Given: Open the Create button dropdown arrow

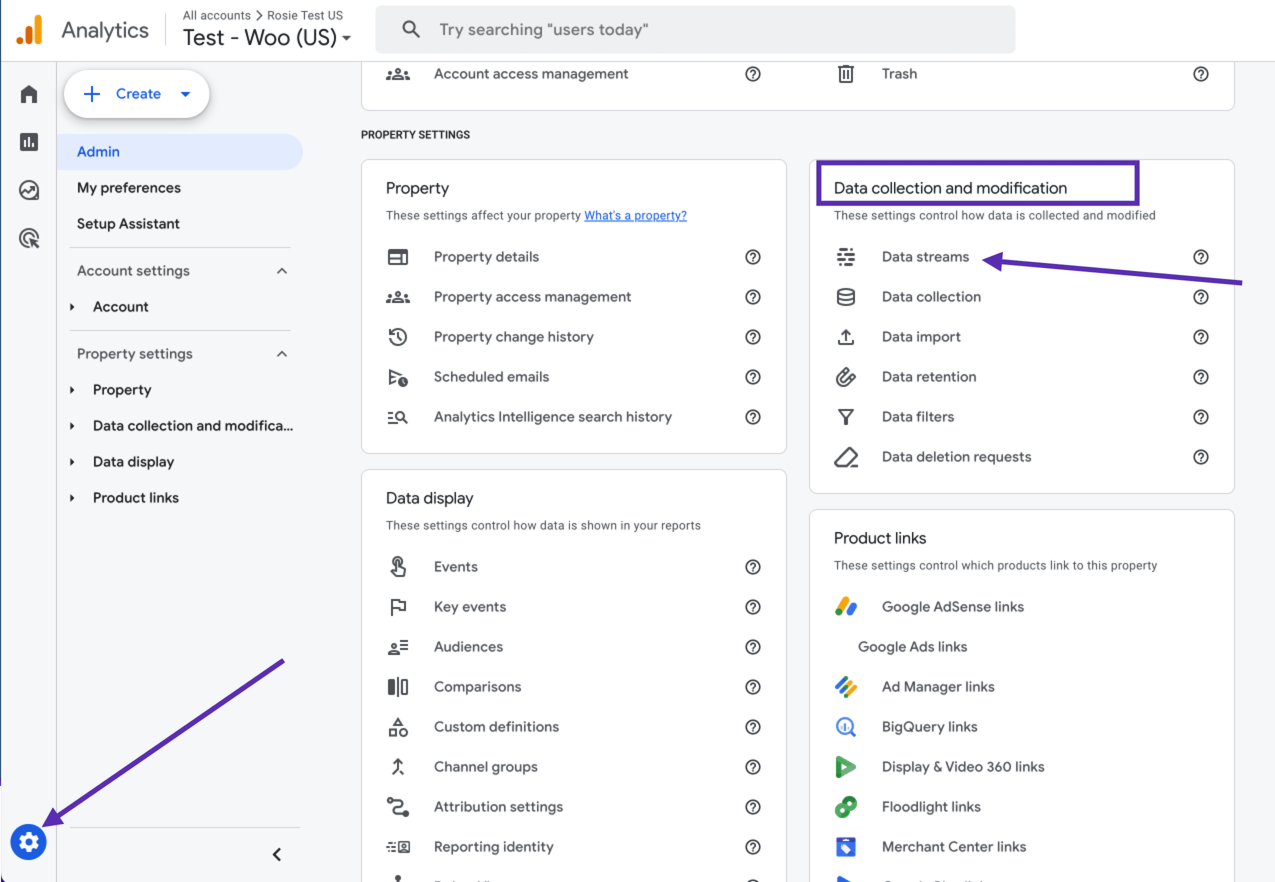Looking at the screenshot, I should pyautogui.click(x=185, y=93).
